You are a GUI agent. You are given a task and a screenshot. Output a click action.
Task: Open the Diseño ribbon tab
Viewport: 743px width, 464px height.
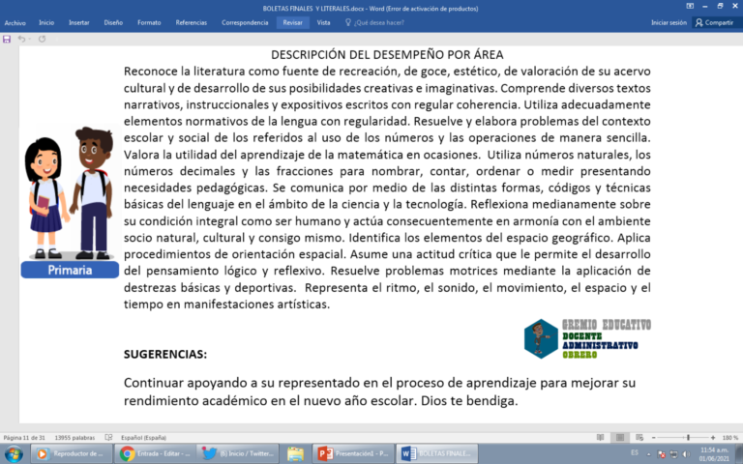pyautogui.click(x=113, y=23)
